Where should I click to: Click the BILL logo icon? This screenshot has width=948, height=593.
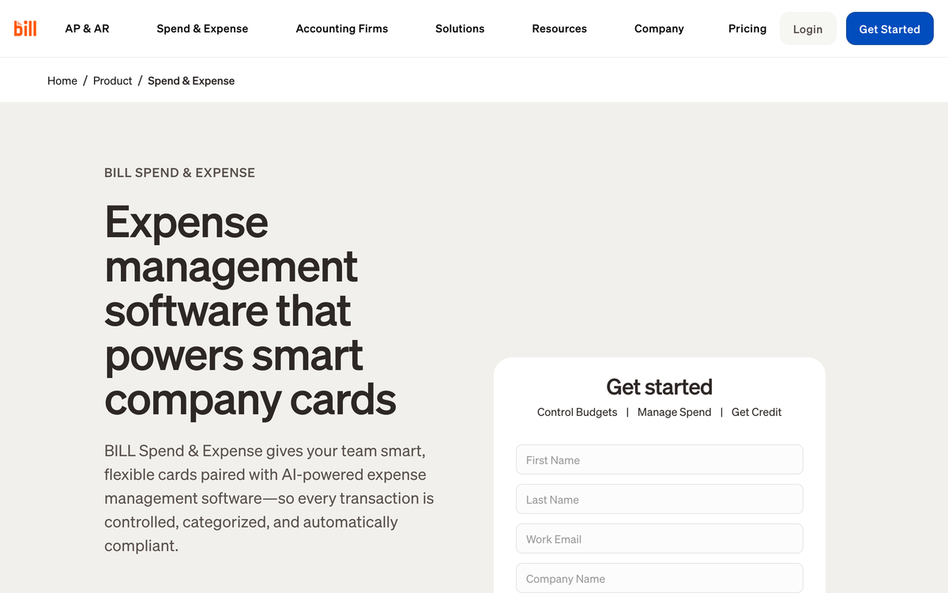(x=25, y=28)
